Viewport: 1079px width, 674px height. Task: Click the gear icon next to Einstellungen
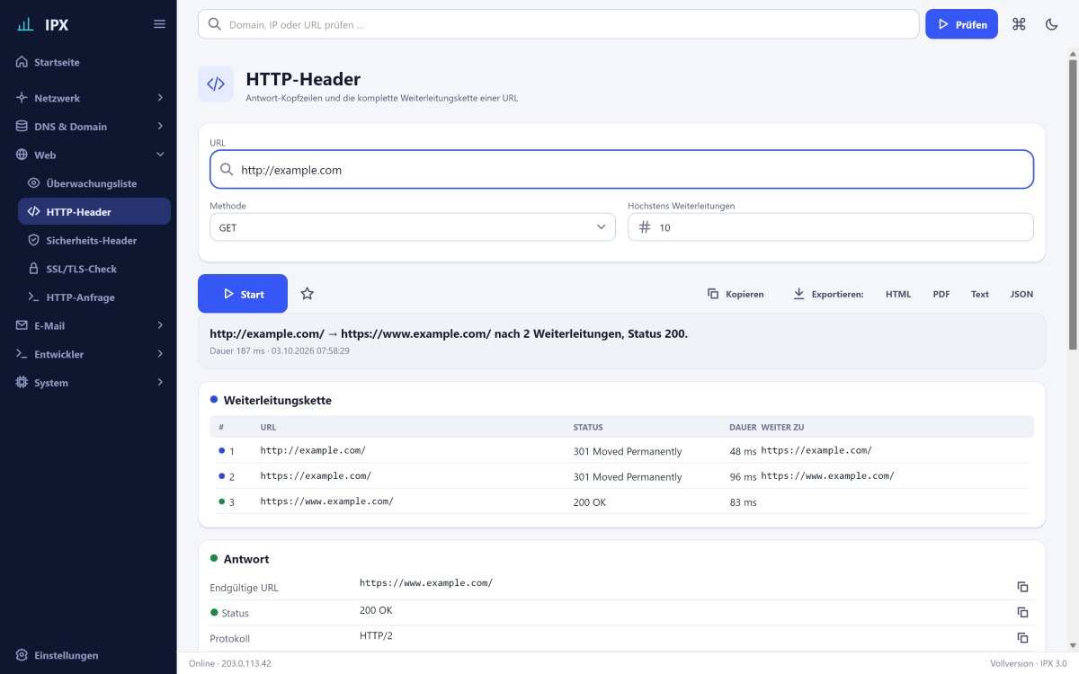[x=22, y=655]
